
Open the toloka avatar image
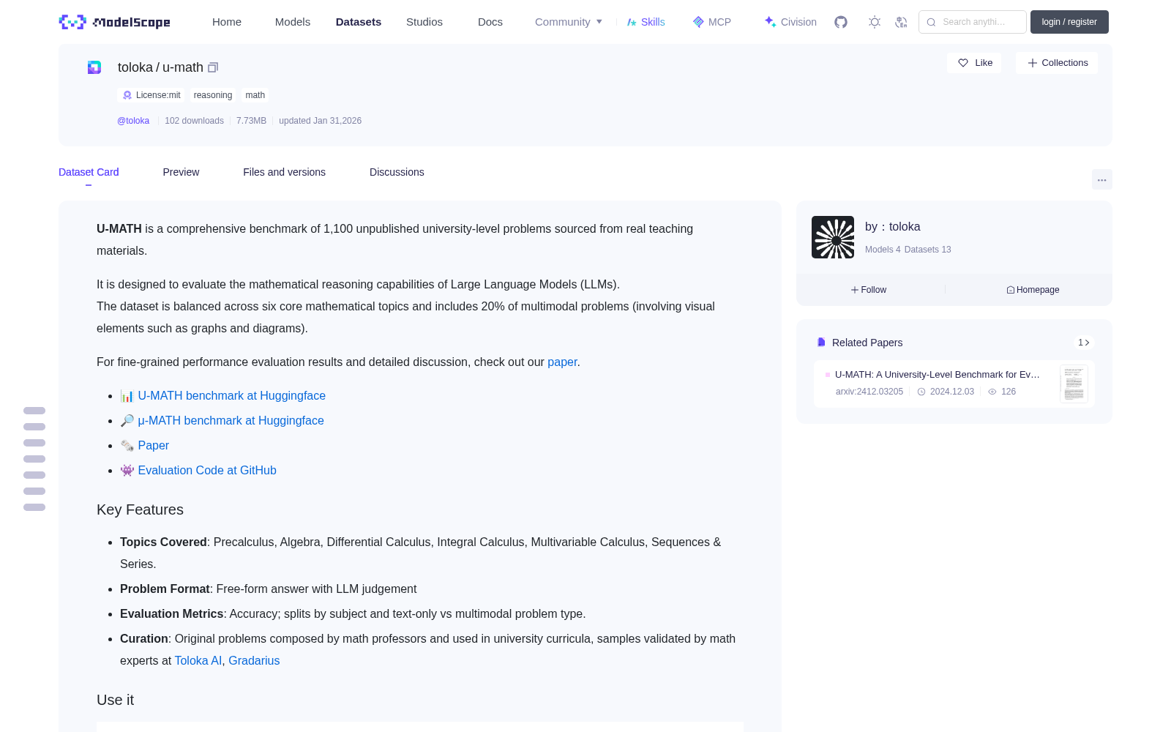[833, 237]
